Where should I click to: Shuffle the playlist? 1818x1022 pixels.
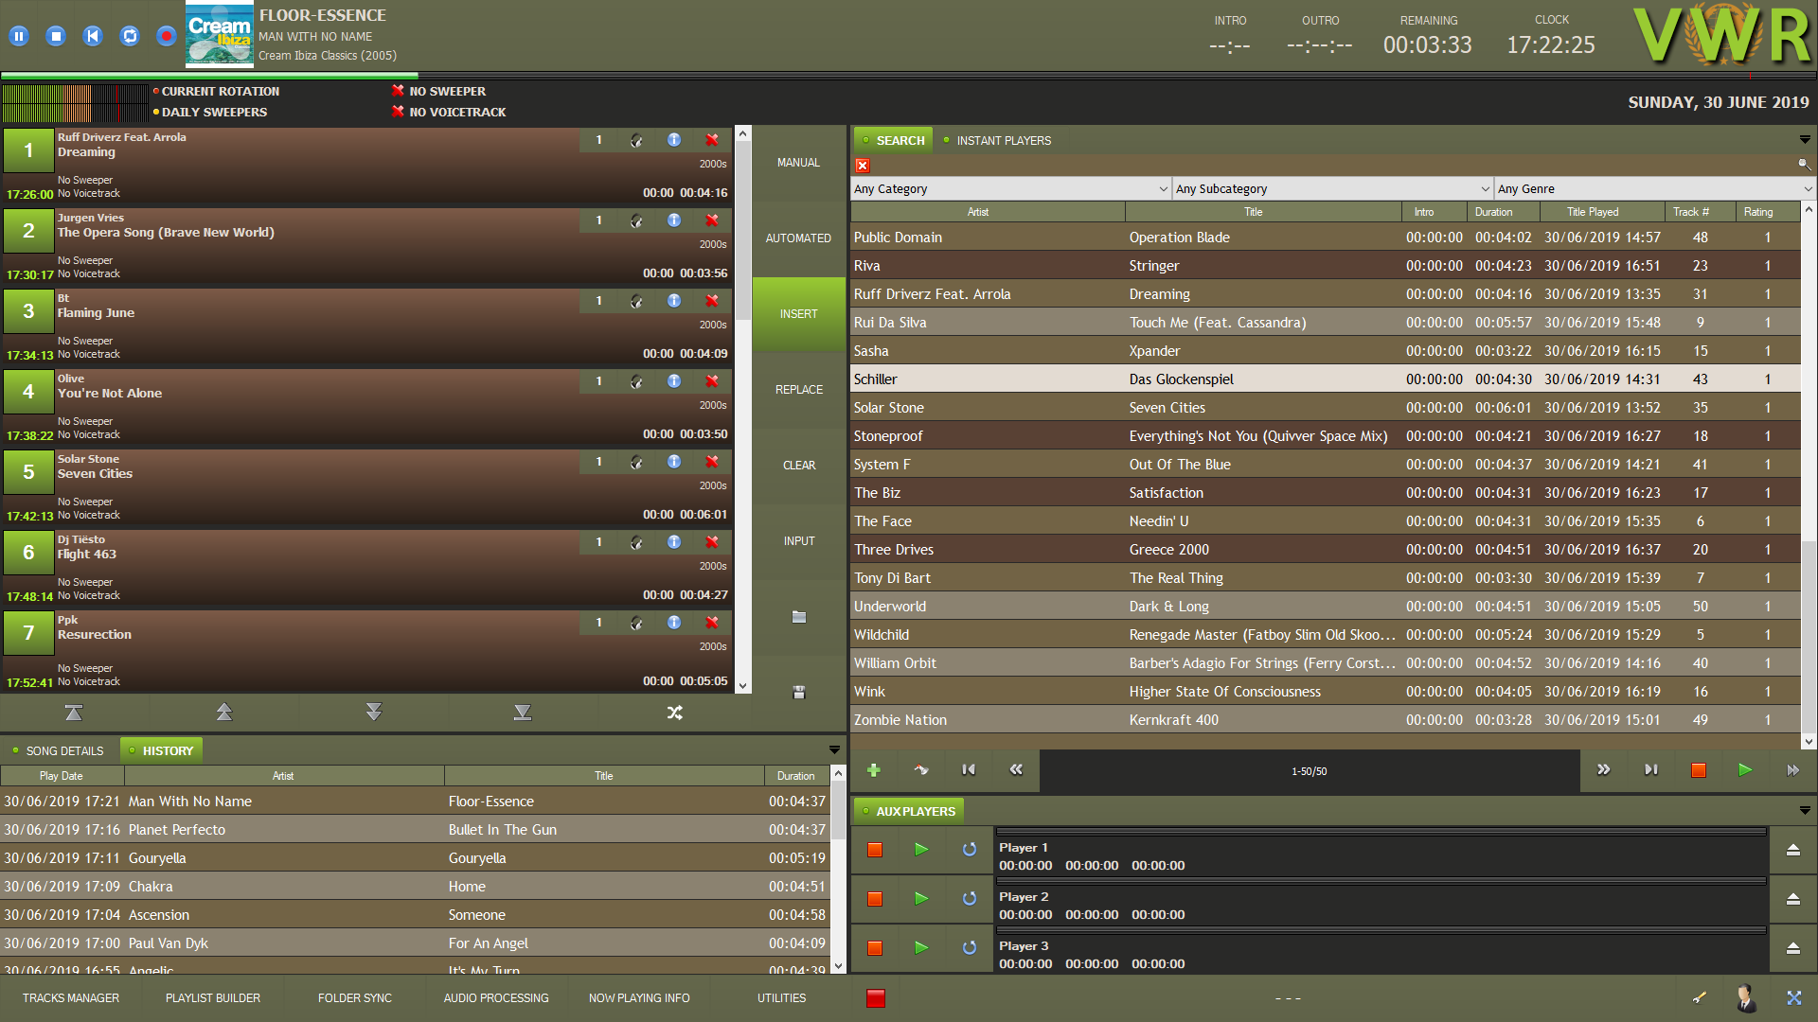pos(674,713)
